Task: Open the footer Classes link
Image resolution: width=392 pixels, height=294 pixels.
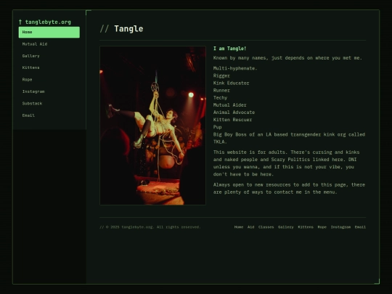Action: (x=266, y=227)
